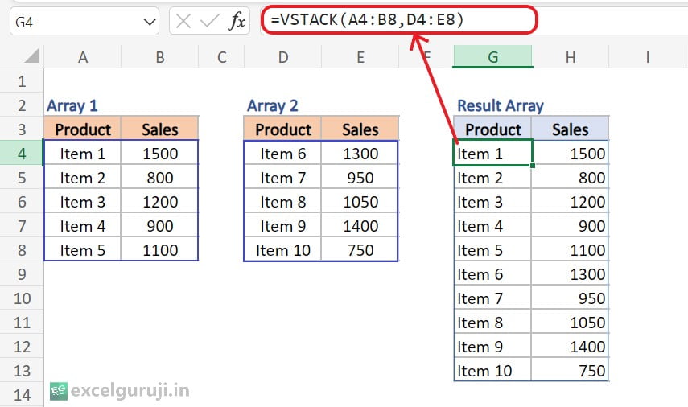
Task: Select cell E5 containing 950
Action: [x=360, y=178]
